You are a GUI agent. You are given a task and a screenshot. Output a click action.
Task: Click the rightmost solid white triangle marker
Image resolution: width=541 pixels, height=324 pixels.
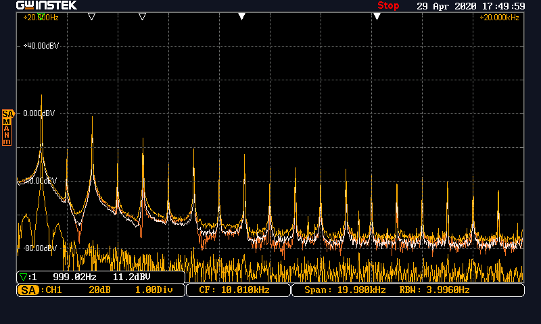[377, 17]
